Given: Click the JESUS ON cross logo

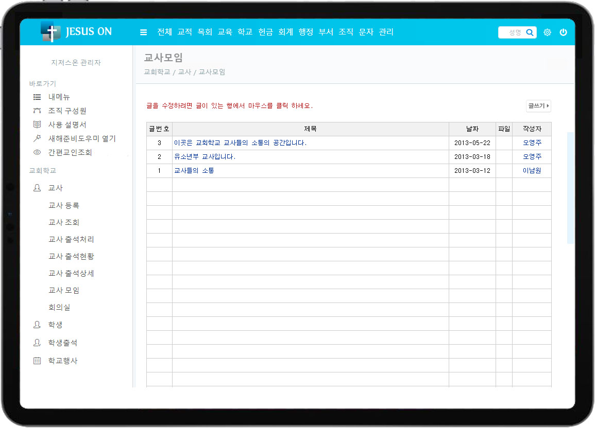Looking at the screenshot, I should 50,32.
